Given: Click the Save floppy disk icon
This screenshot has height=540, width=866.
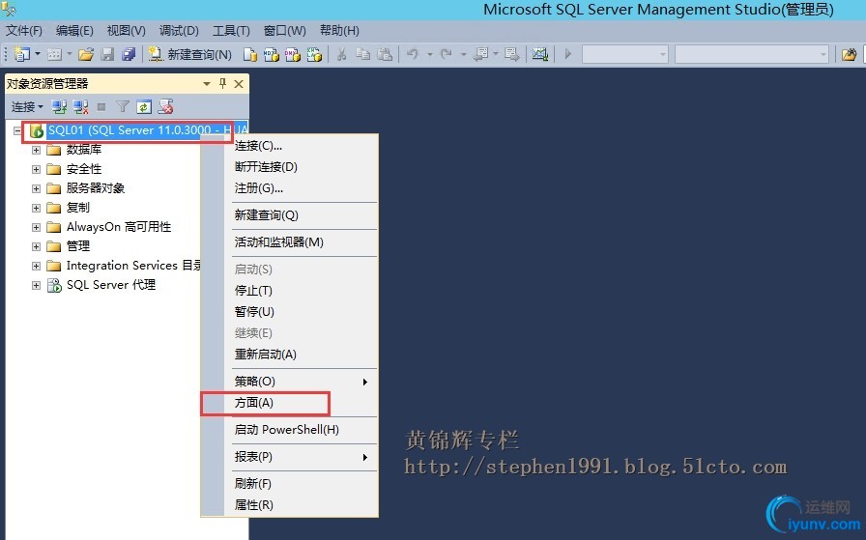Looking at the screenshot, I should point(107,54).
